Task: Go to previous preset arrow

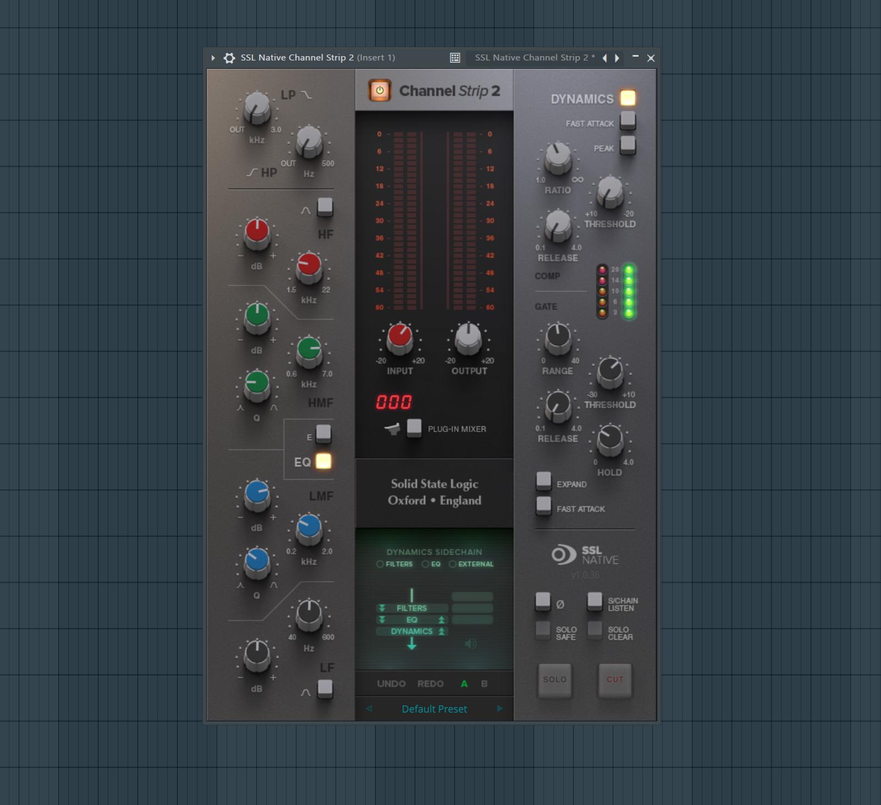Action: coord(369,709)
